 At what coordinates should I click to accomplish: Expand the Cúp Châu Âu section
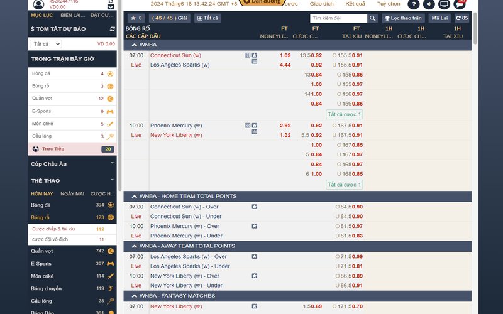click(x=112, y=163)
